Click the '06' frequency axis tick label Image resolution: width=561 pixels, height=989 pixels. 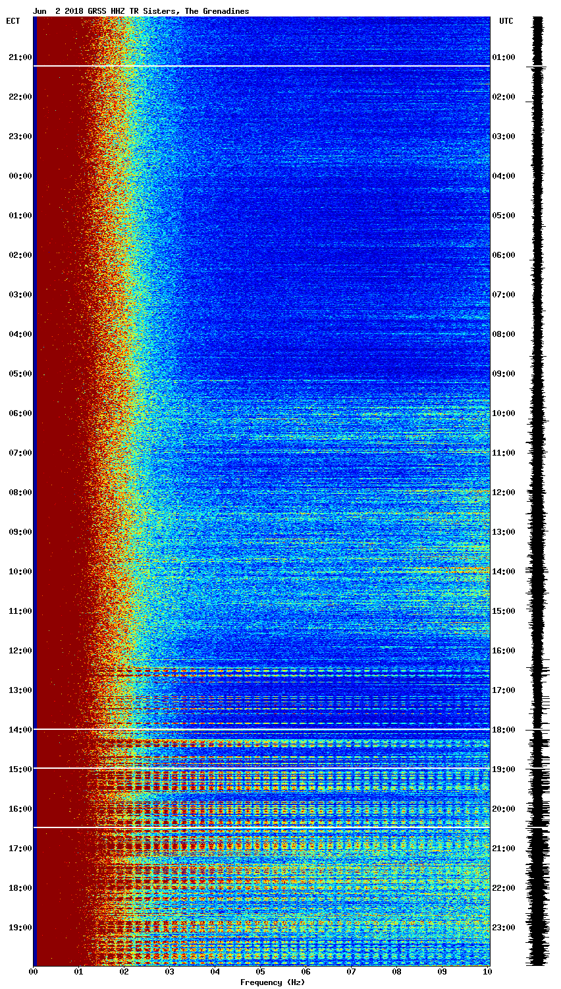306,972
